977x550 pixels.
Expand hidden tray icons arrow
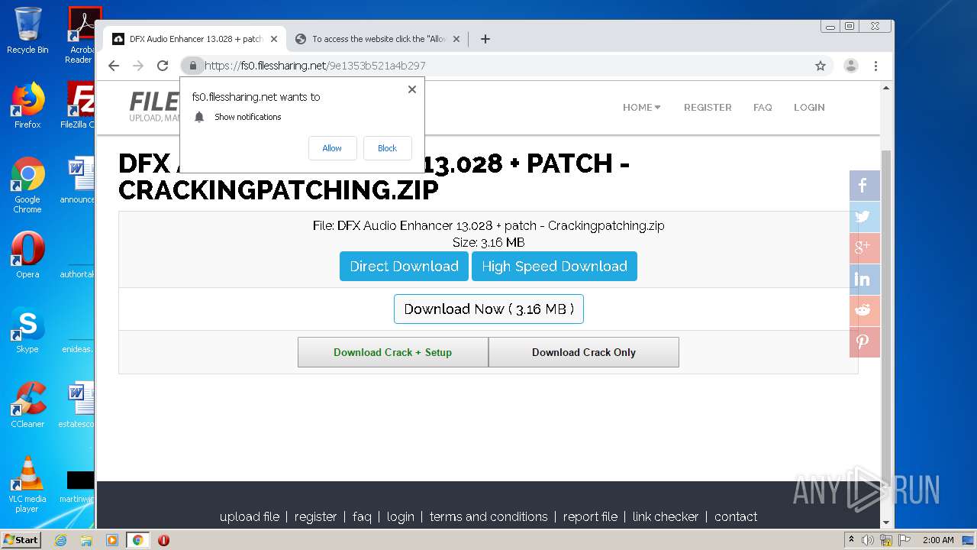(x=852, y=540)
